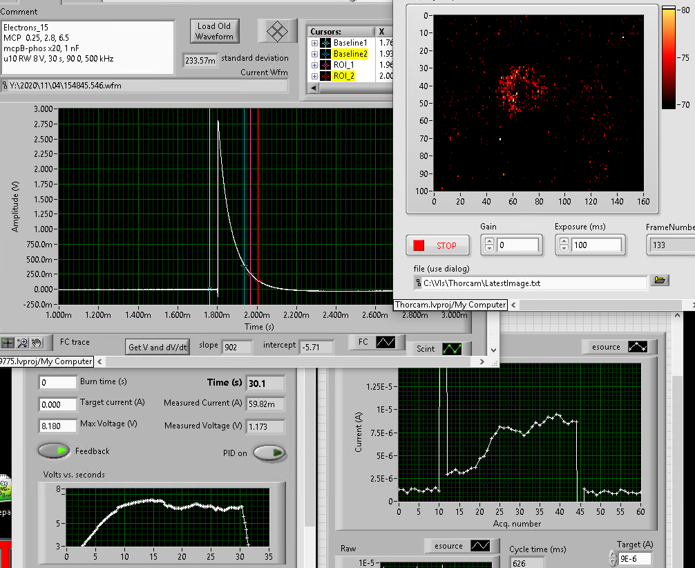695x568 pixels.
Task: Expand the Baseline2 cursor entry
Action: pyautogui.click(x=315, y=54)
